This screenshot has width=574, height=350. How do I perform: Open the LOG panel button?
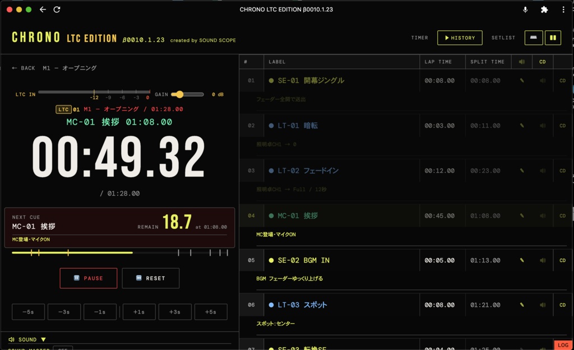(x=563, y=345)
